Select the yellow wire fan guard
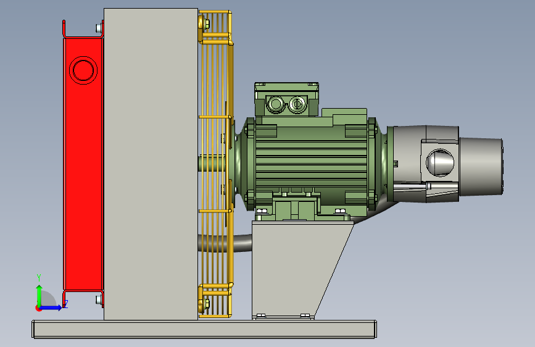Image resolution: width=535 pixels, height=347 pixels. click(215, 164)
